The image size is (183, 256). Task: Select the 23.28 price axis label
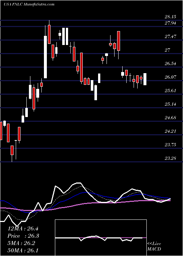pos(170,158)
